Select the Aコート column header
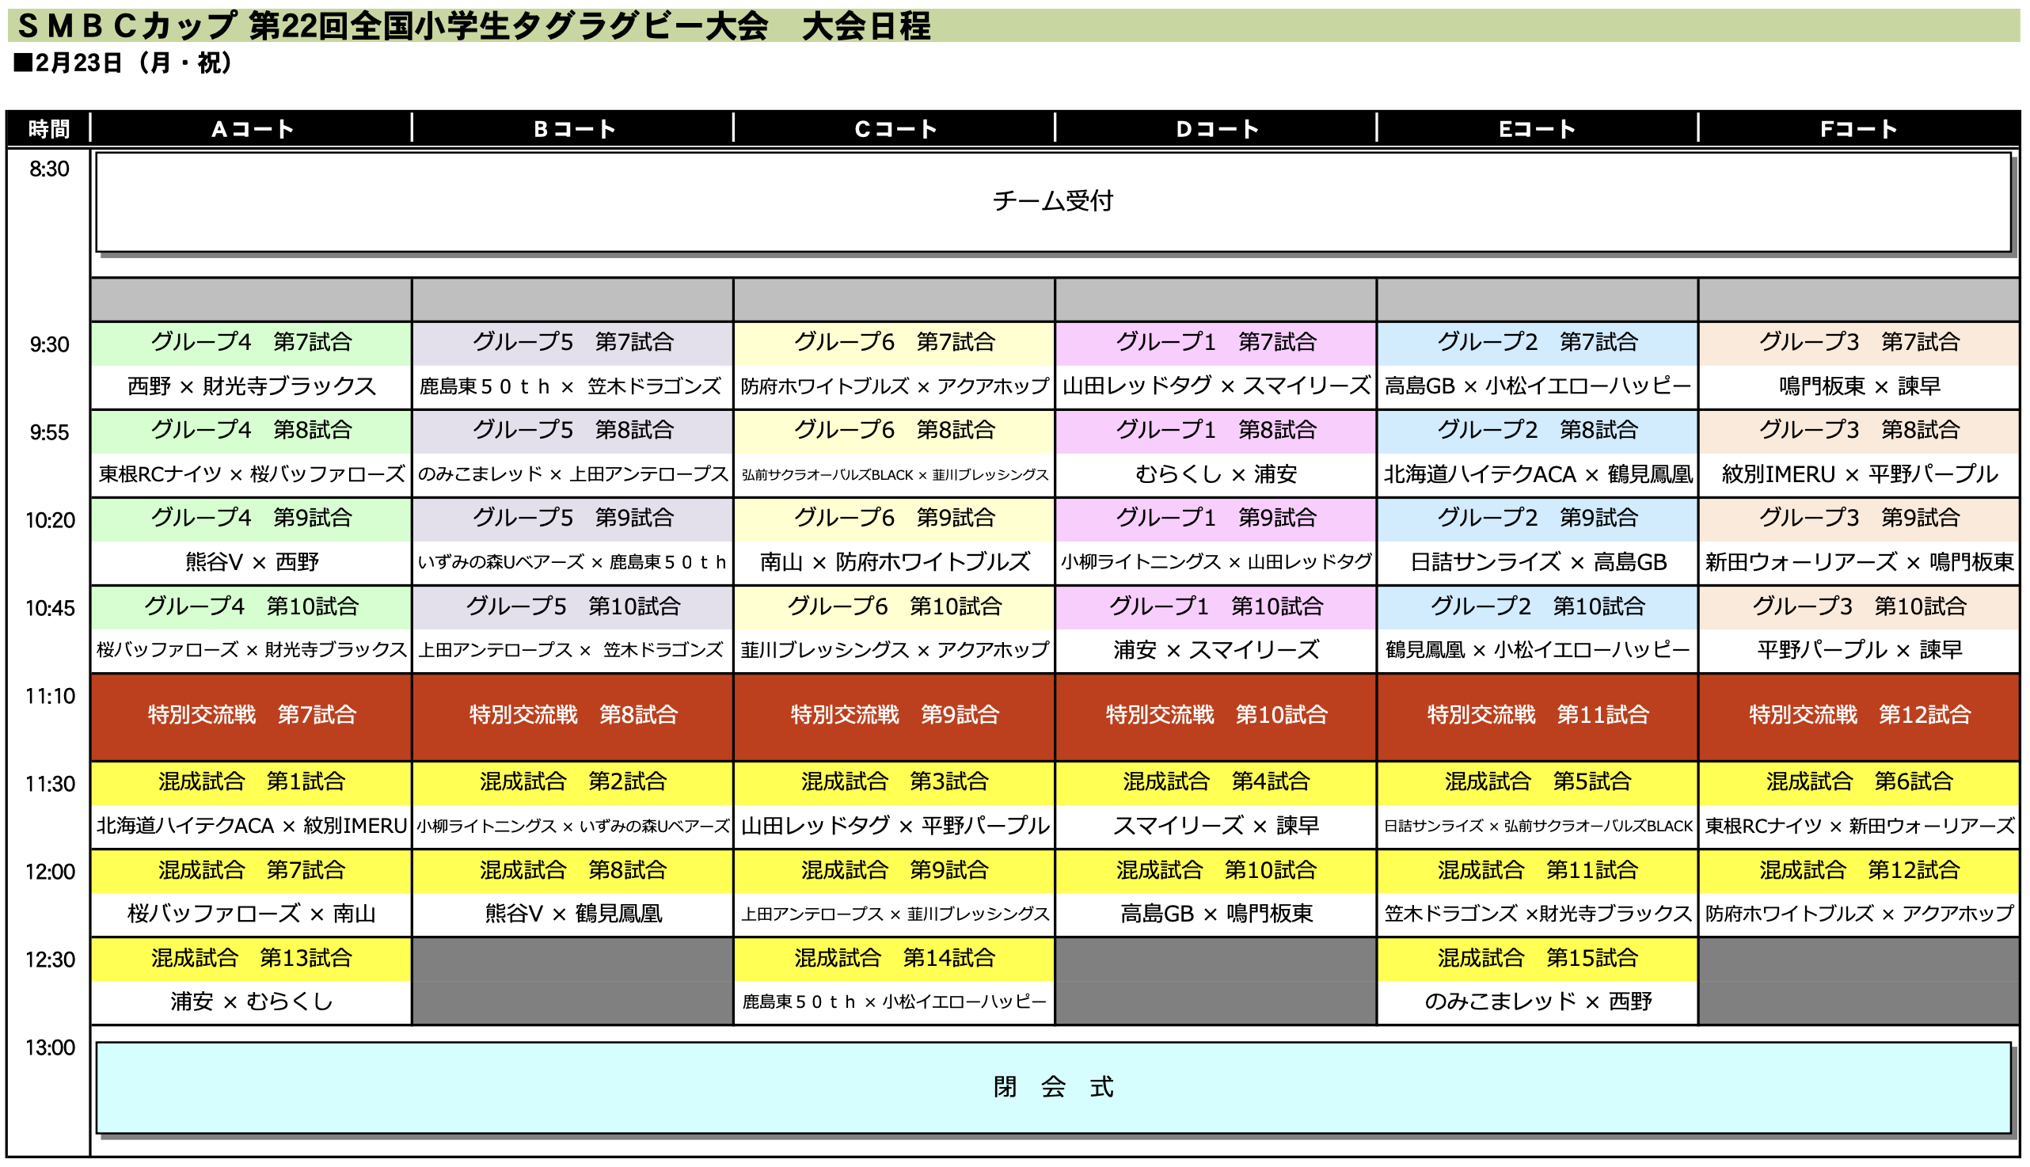The width and height of the screenshot is (2030, 1167). [x=252, y=129]
